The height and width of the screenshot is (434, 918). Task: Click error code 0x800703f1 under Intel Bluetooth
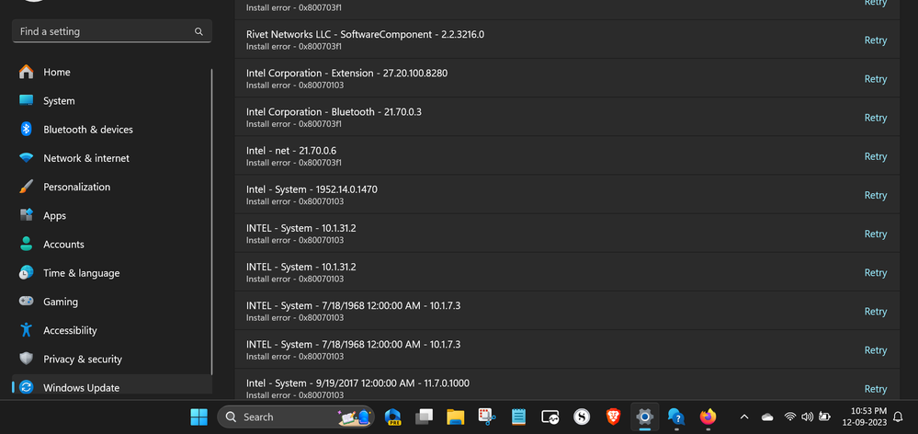[321, 124]
